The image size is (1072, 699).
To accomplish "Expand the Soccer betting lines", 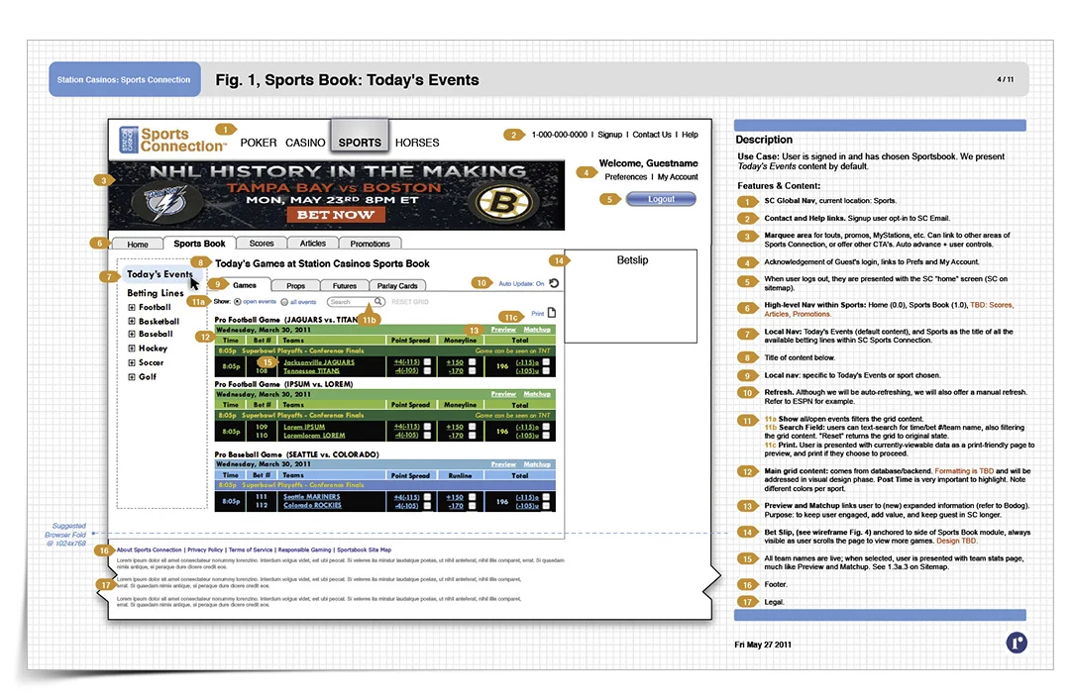I will point(131,362).
